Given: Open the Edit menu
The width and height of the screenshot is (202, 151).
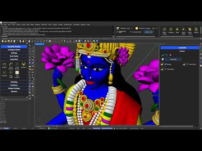Looking at the screenshot, I should [5, 25].
